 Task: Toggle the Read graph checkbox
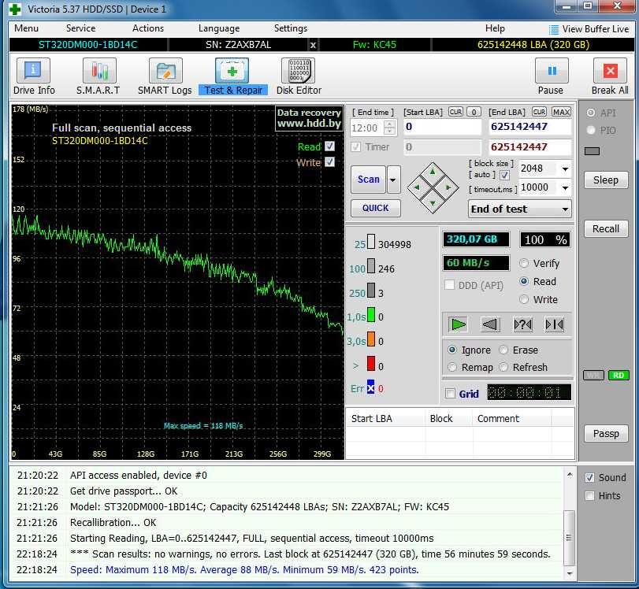click(x=329, y=146)
